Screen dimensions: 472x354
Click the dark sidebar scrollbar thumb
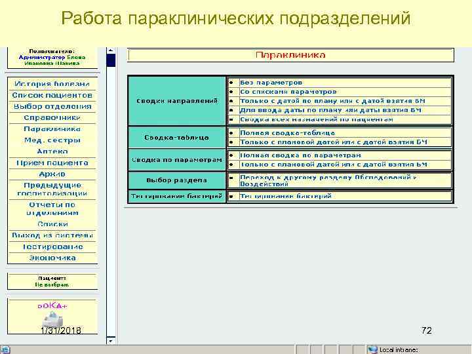pyautogui.click(x=111, y=60)
